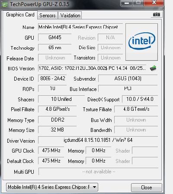
Task: Click the BIOS Version text field
Action: (x=92, y=68)
